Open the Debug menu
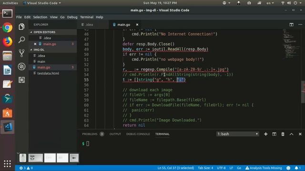 pos(72,17)
